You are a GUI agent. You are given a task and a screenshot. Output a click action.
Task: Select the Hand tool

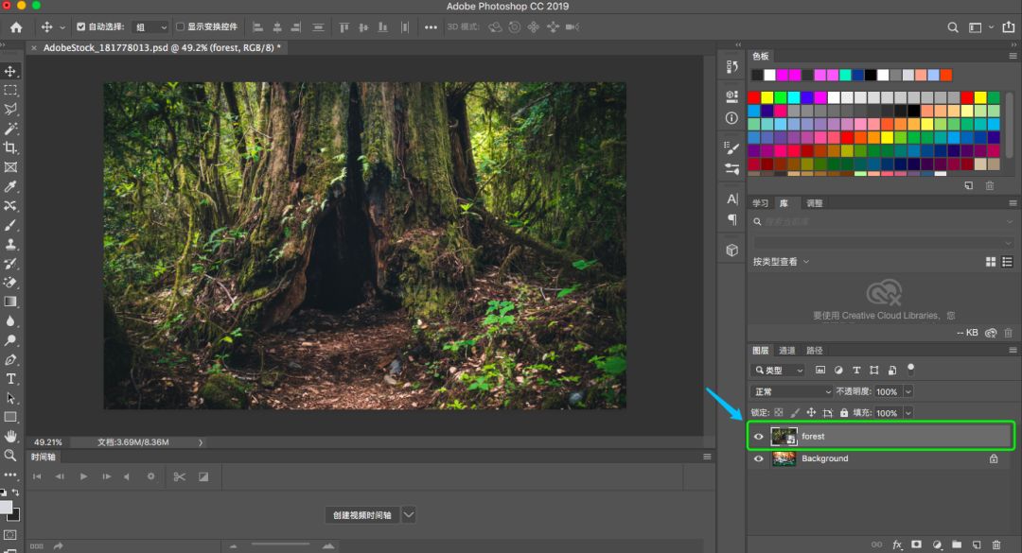click(x=11, y=436)
